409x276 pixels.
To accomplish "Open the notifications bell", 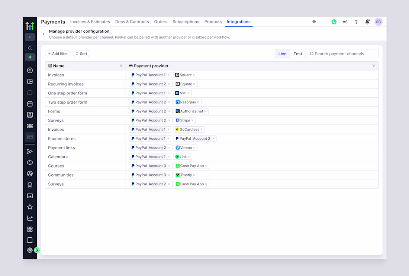I will click(367, 22).
